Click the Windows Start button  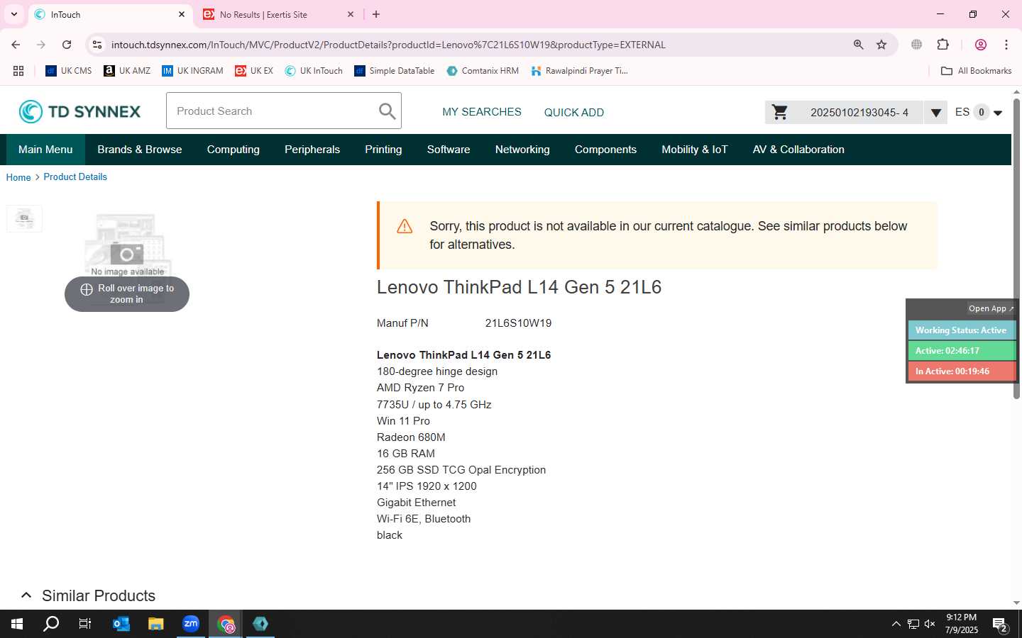pos(17,624)
